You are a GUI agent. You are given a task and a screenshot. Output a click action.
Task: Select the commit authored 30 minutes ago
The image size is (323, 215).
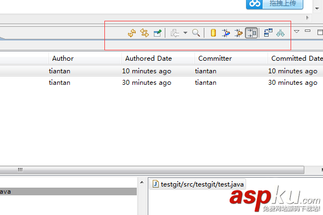point(161,83)
